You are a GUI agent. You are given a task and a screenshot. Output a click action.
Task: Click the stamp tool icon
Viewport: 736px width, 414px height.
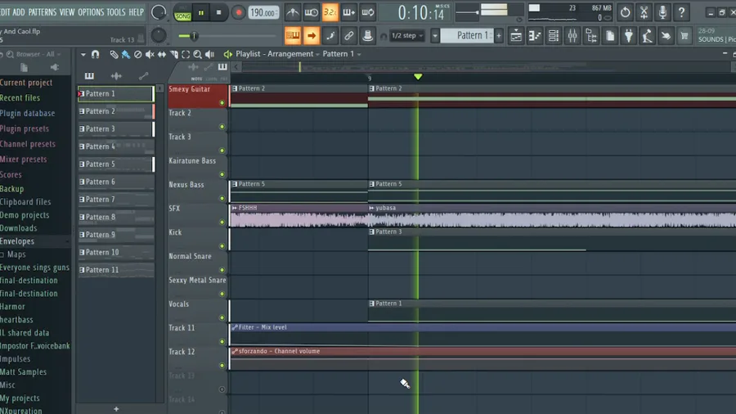(x=367, y=36)
